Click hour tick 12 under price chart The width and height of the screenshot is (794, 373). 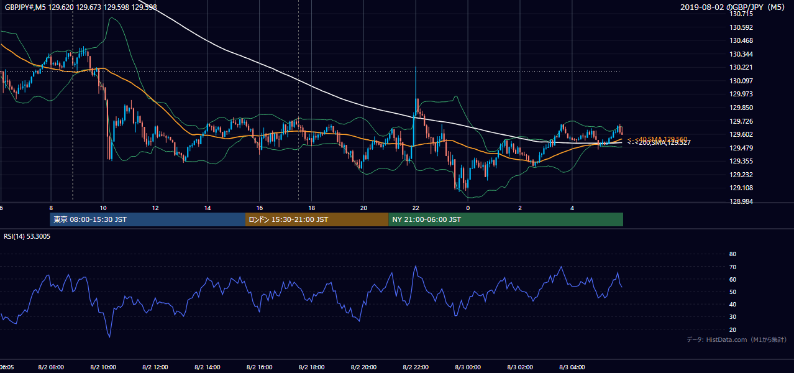point(155,208)
